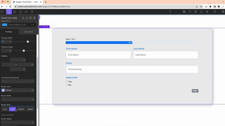This screenshot has height=126, width=225.
Task: Duplicate Fluent Form with the copy icon
Action: click(31, 18)
